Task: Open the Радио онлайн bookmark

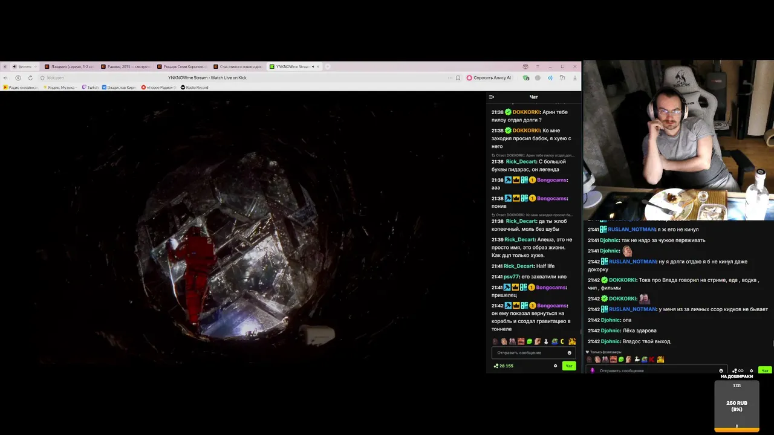Action: 21,88
